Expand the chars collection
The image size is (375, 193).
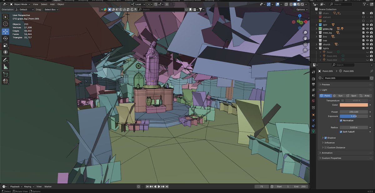click(x=316, y=13)
